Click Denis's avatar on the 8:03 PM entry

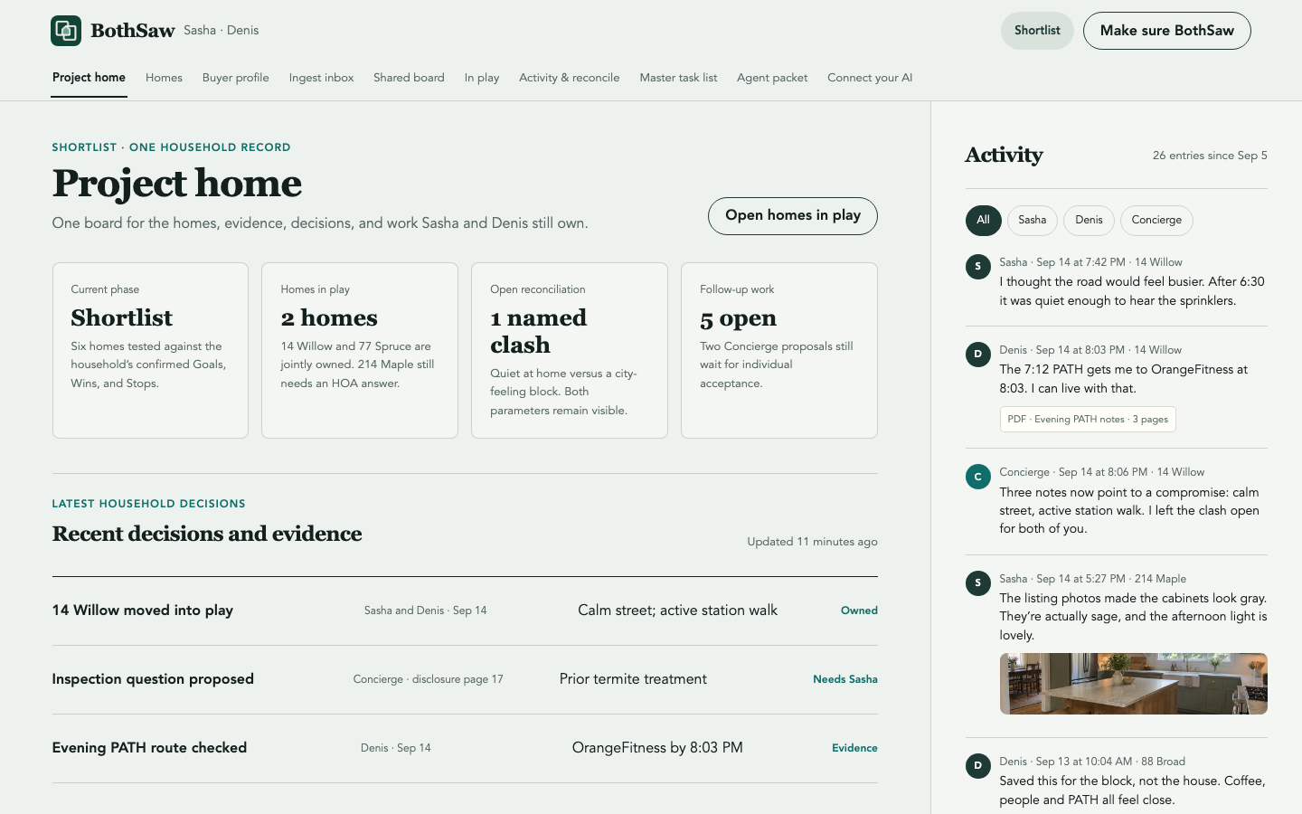coord(977,354)
